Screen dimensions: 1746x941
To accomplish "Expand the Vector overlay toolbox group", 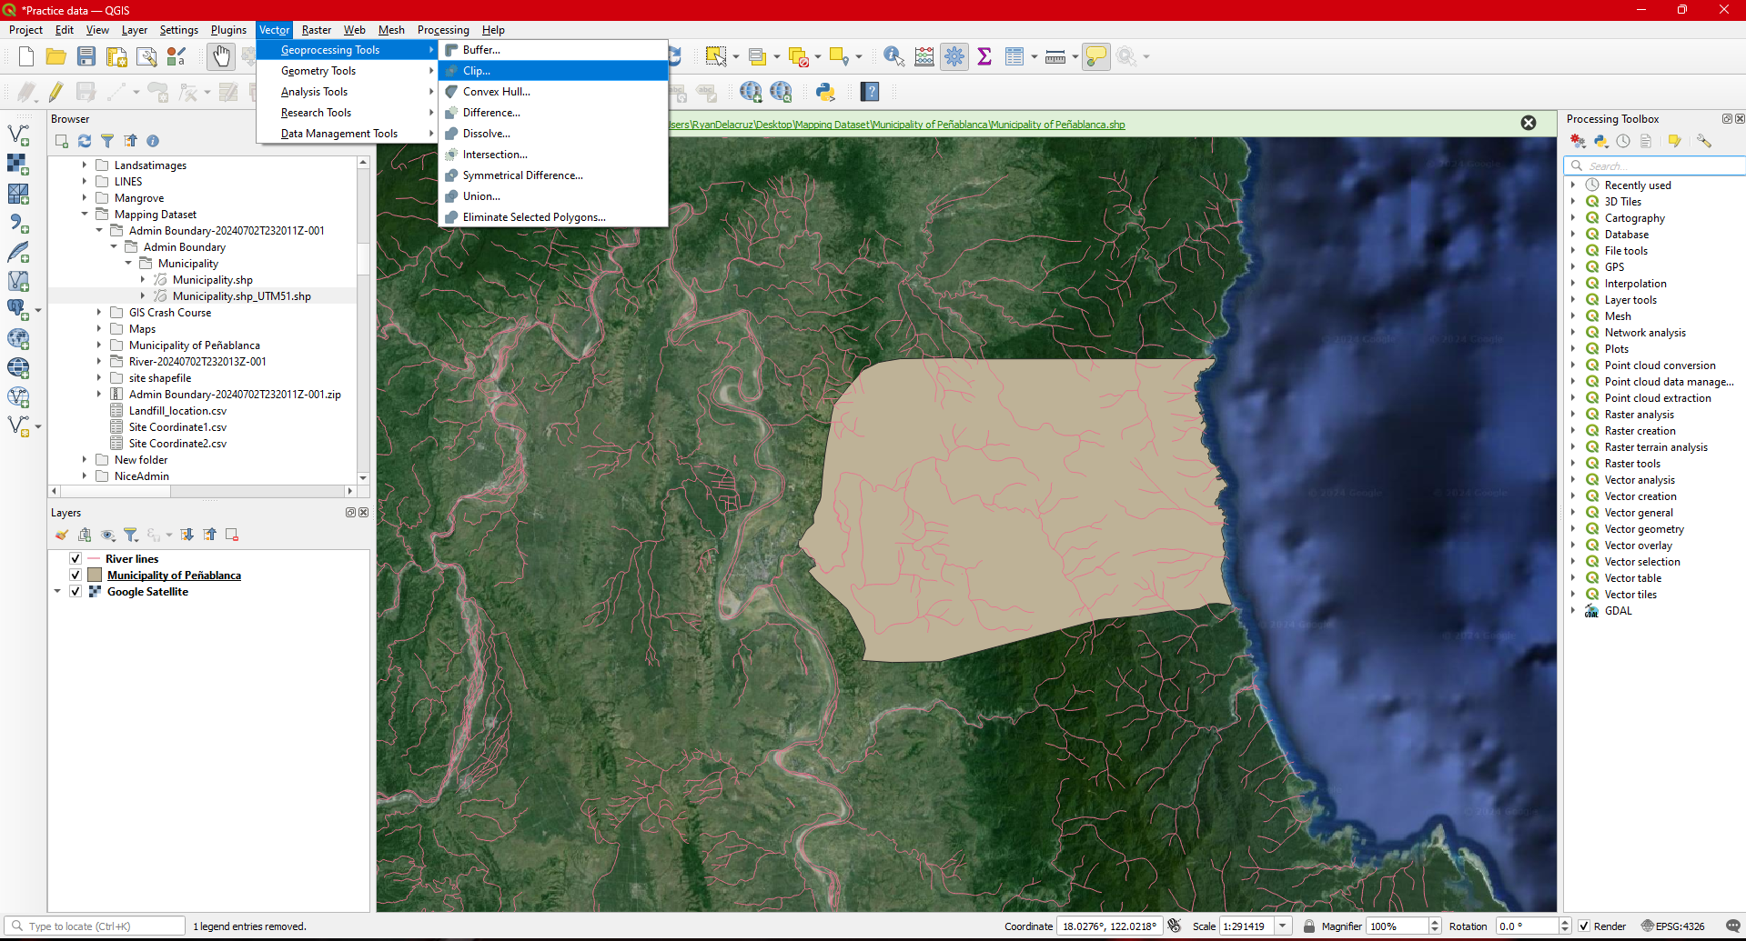I will tap(1572, 546).
